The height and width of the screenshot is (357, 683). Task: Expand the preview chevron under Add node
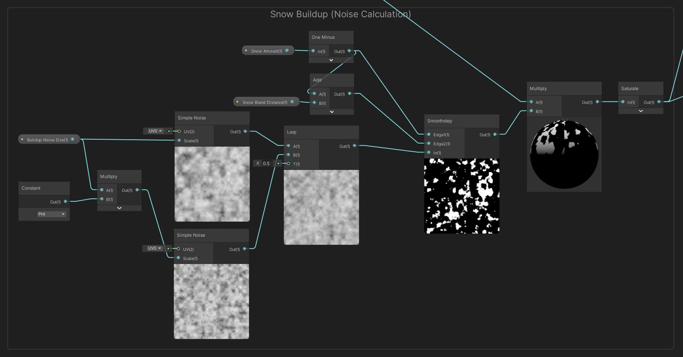[x=332, y=112]
